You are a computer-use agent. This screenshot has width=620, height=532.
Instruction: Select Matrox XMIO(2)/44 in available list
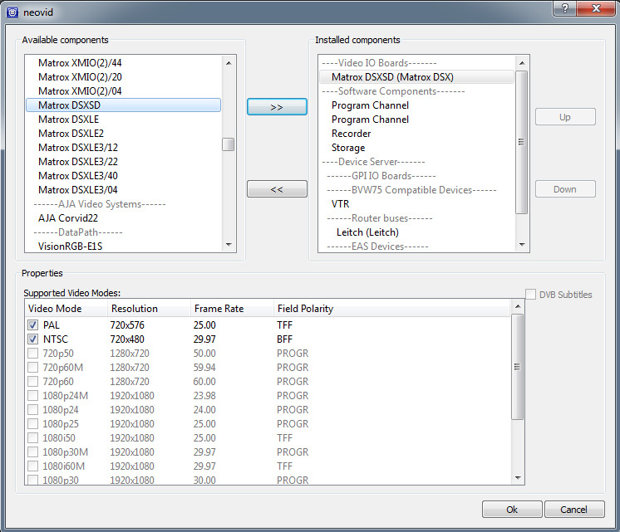(123, 63)
